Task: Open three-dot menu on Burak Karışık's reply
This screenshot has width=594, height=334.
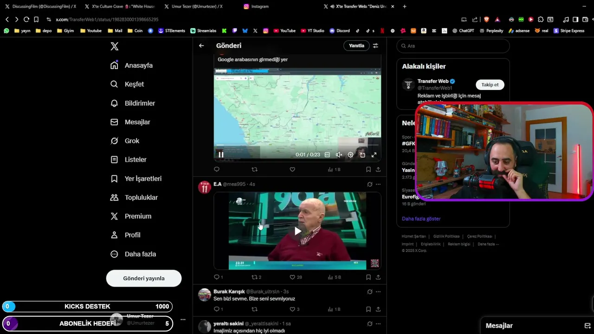Action: (378, 292)
